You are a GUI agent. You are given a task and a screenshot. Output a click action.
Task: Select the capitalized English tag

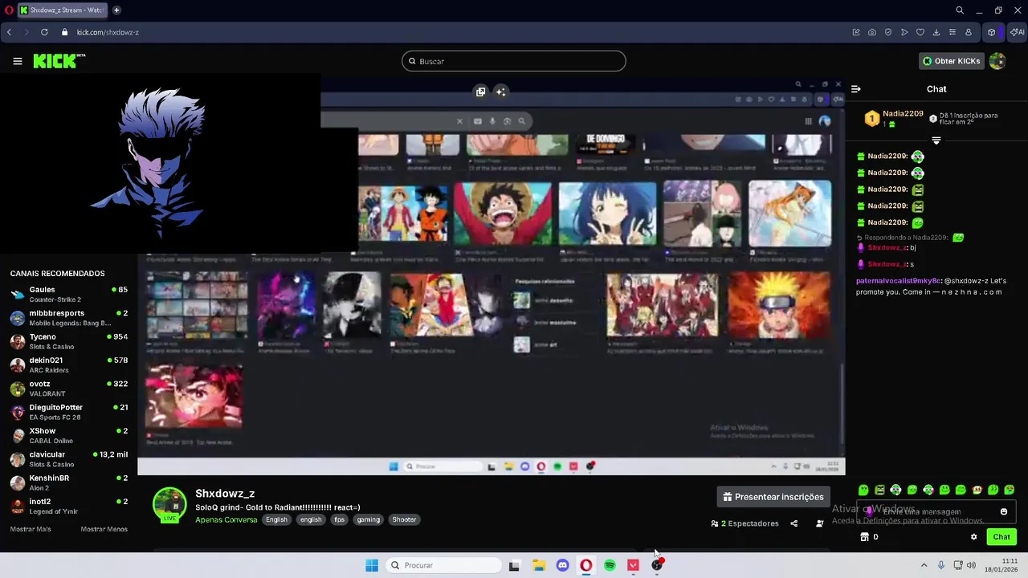[276, 519]
